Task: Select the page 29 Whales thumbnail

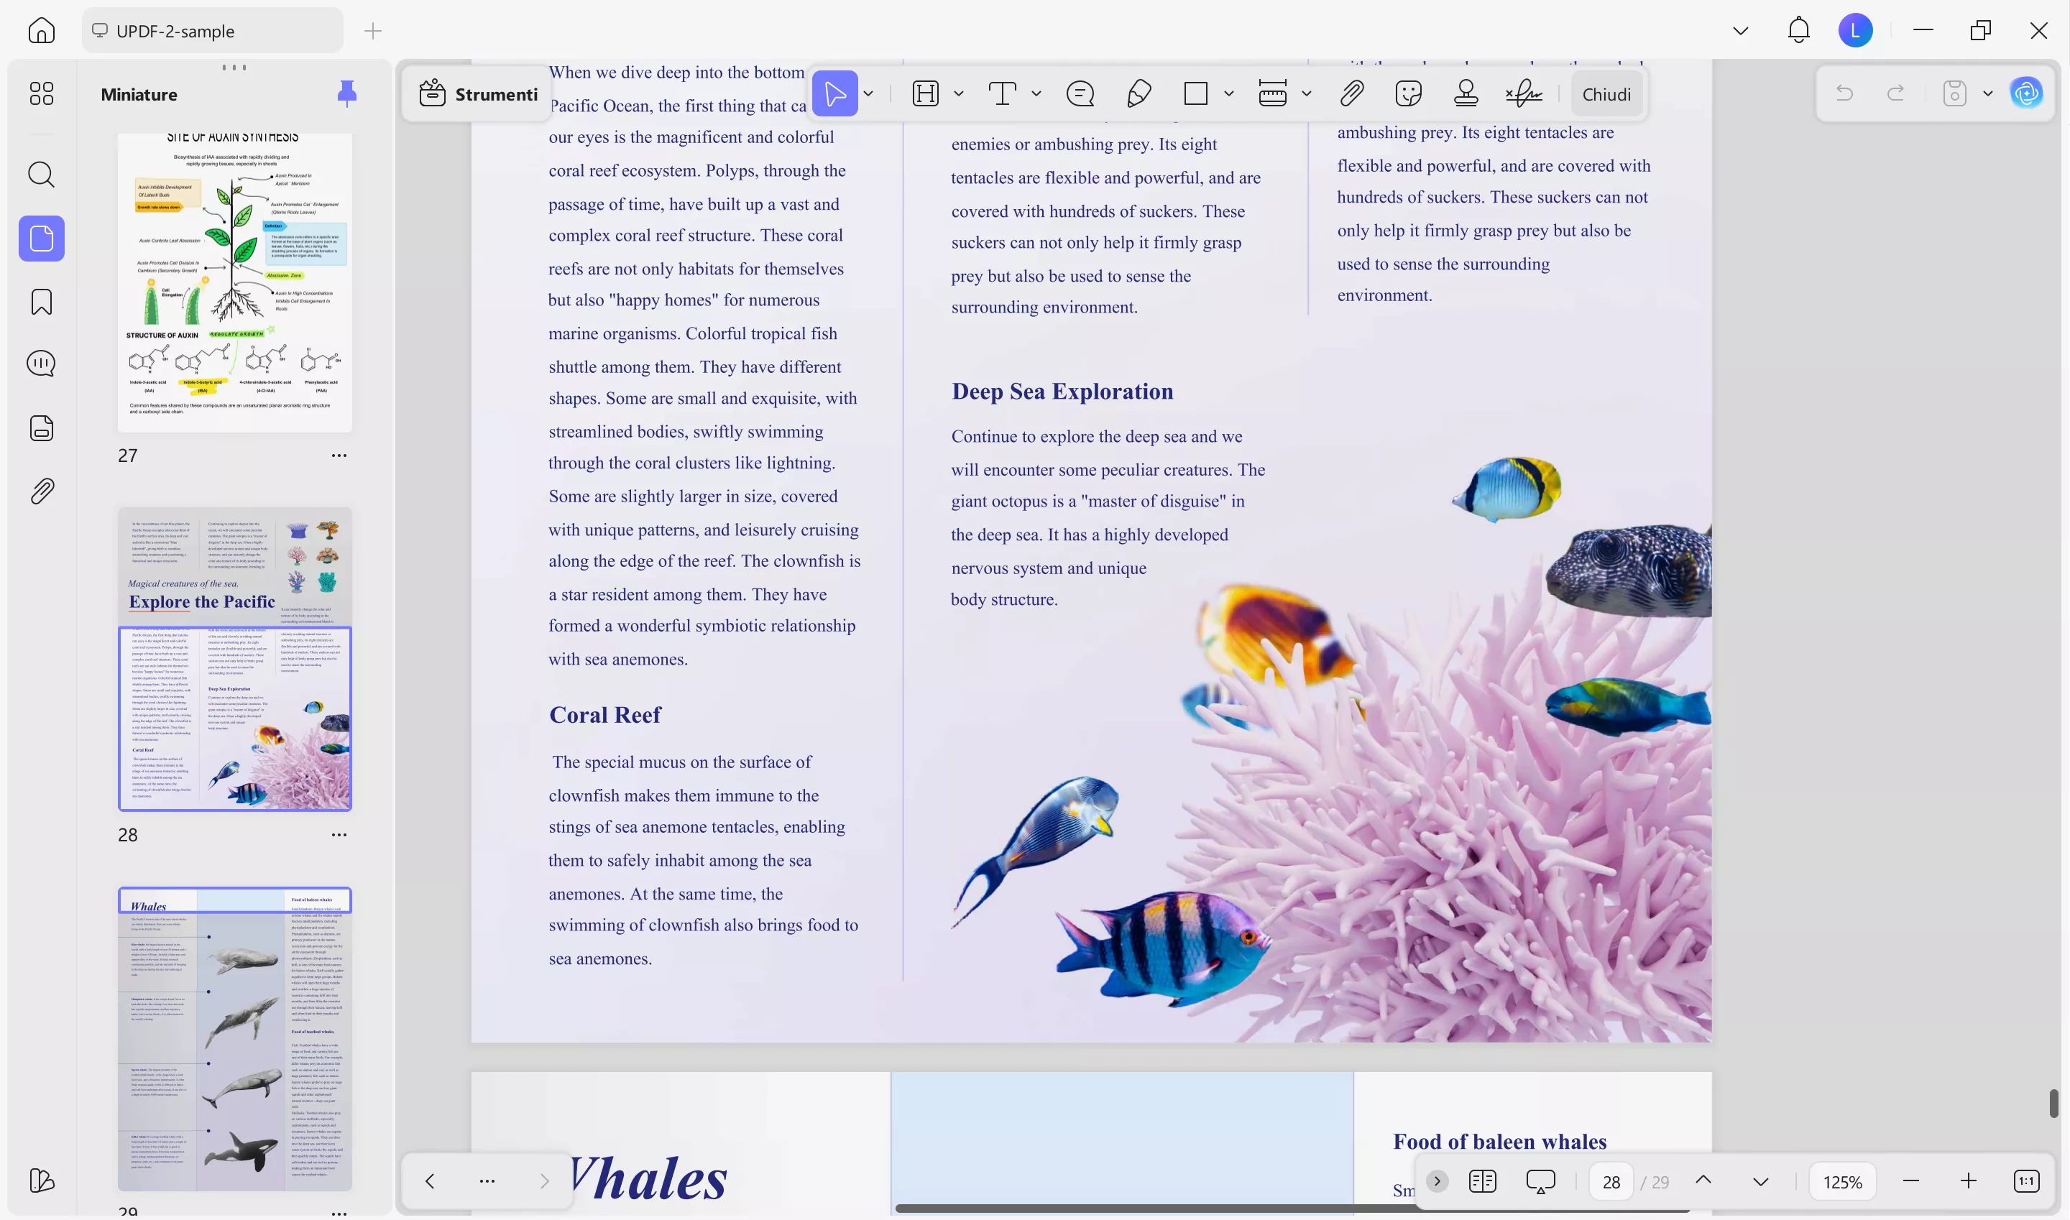Action: [x=234, y=1038]
